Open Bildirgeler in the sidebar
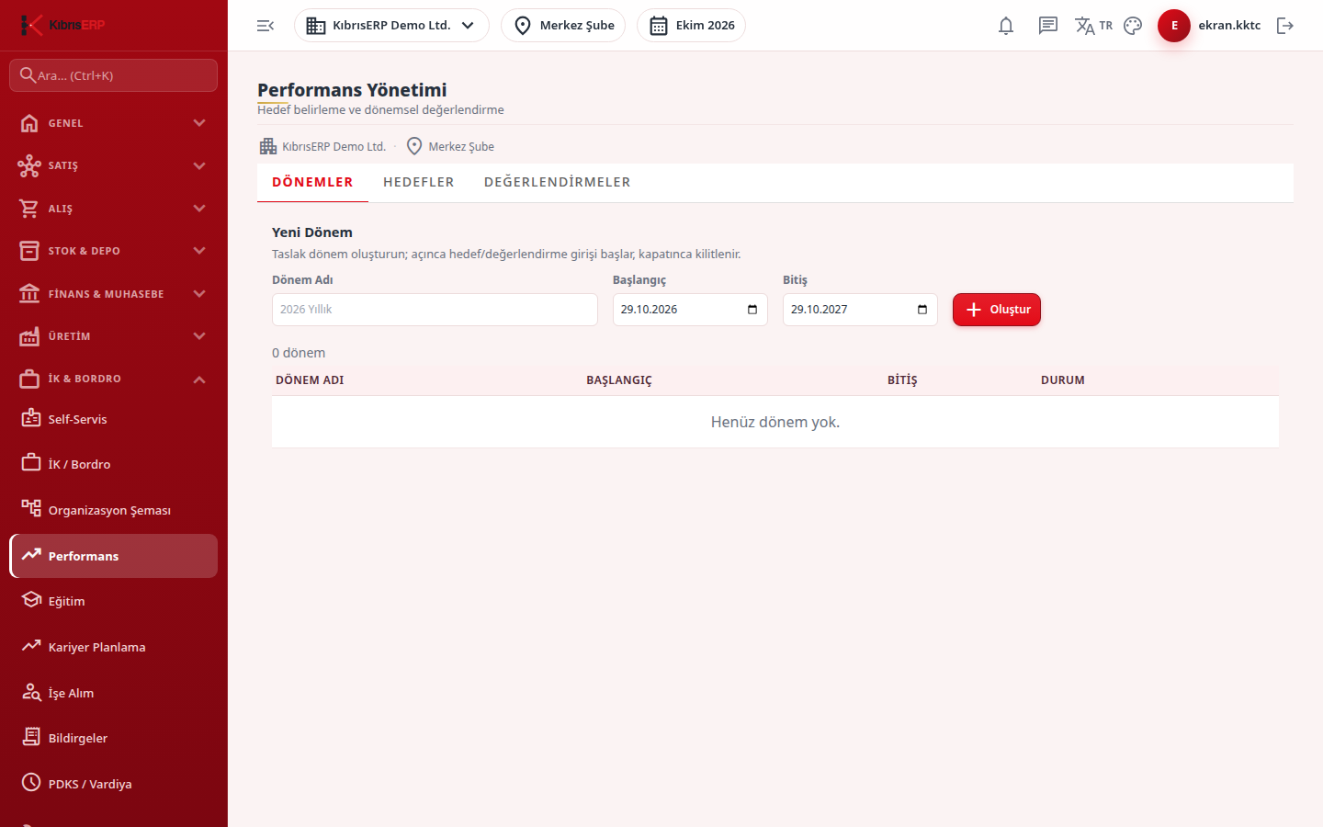This screenshot has height=827, width=1323. [114, 738]
